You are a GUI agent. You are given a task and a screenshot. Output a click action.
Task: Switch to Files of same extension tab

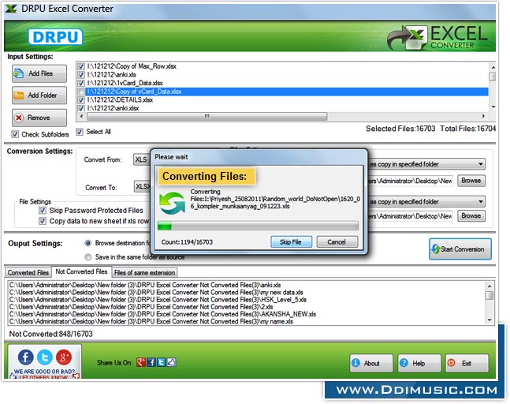click(x=144, y=272)
